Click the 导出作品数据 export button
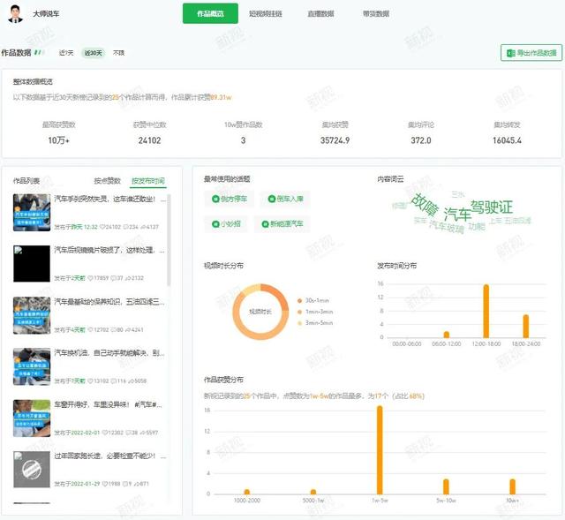Viewport: 565px width, 520px height. [x=531, y=54]
